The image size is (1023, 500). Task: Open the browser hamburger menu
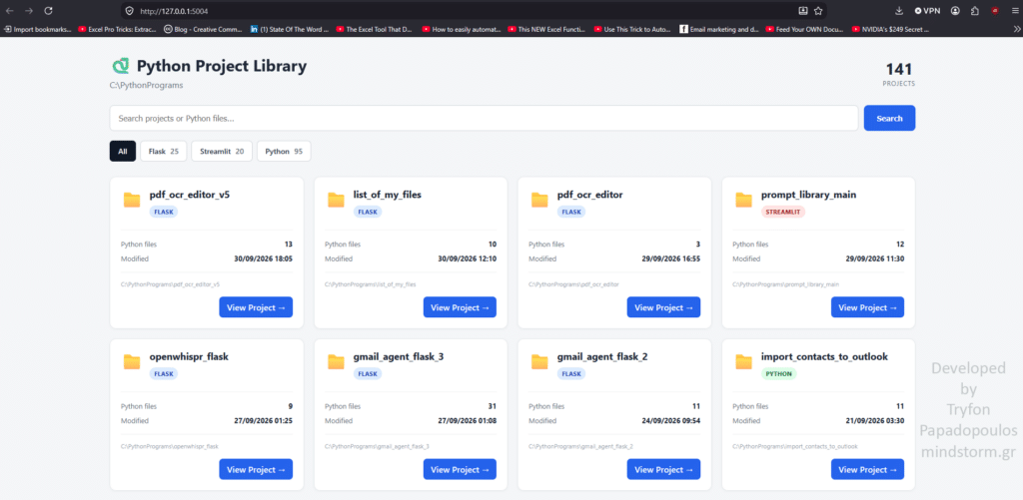(x=1013, y=10)
